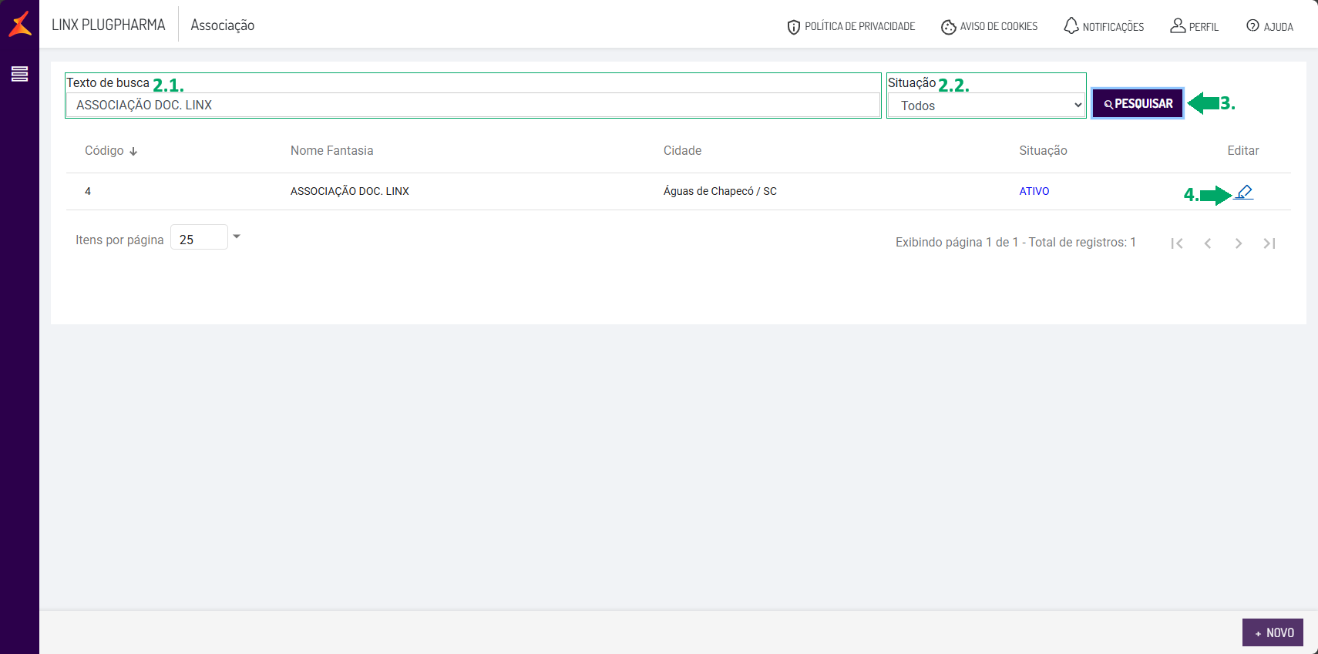
Task: Open the hamburger side menu
Action: click(x=20, y=74)
